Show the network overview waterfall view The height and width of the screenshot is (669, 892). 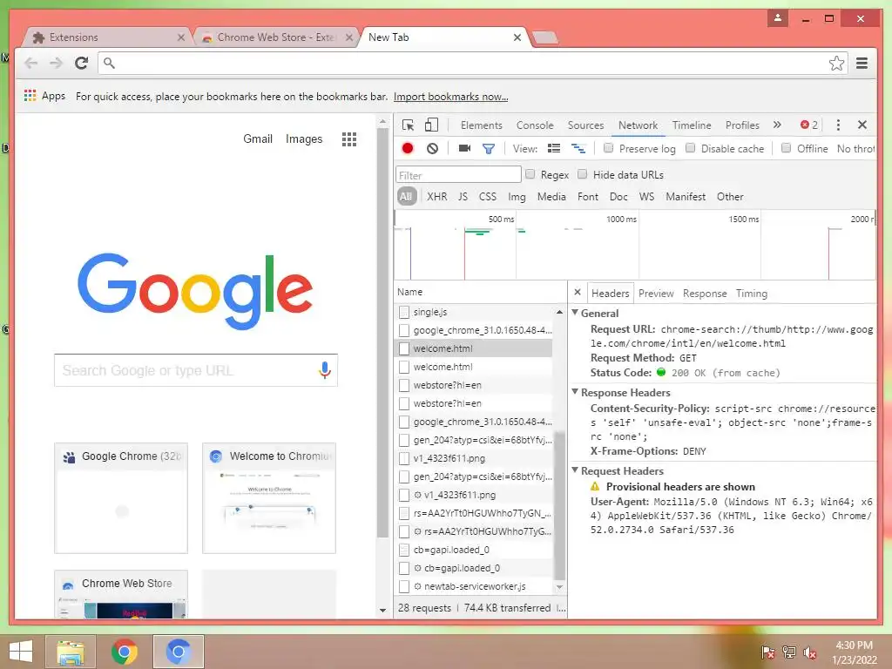pyautogui.click(x=578, y=148)
